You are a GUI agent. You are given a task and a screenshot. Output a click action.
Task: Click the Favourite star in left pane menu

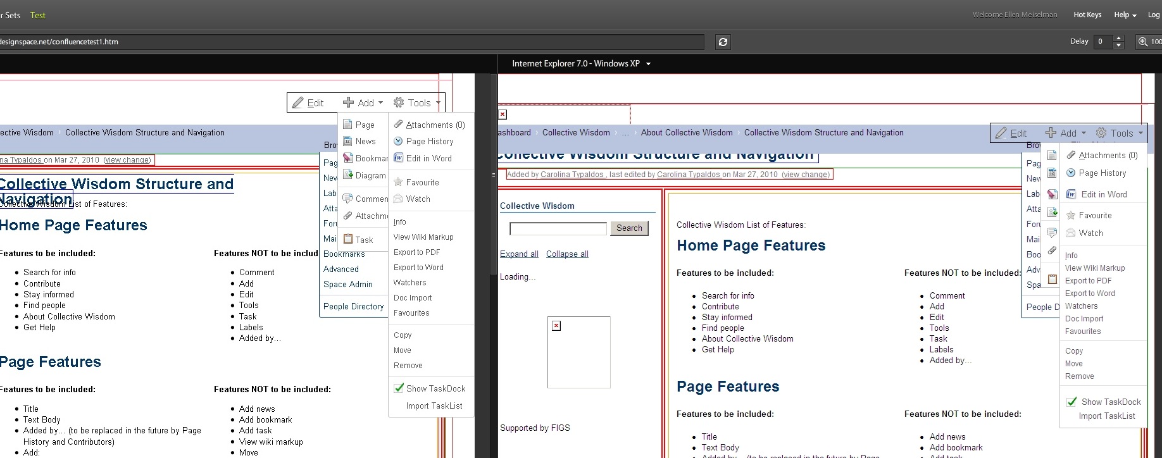pos(398,182)
